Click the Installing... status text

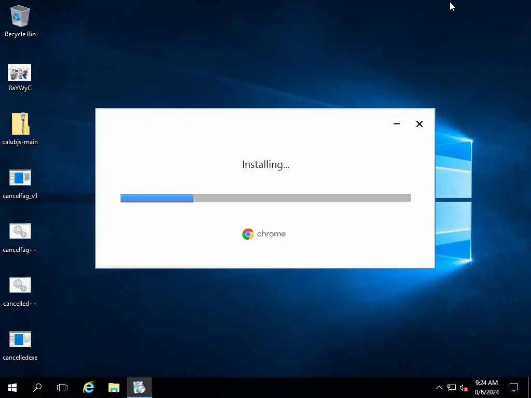point(266,165)
